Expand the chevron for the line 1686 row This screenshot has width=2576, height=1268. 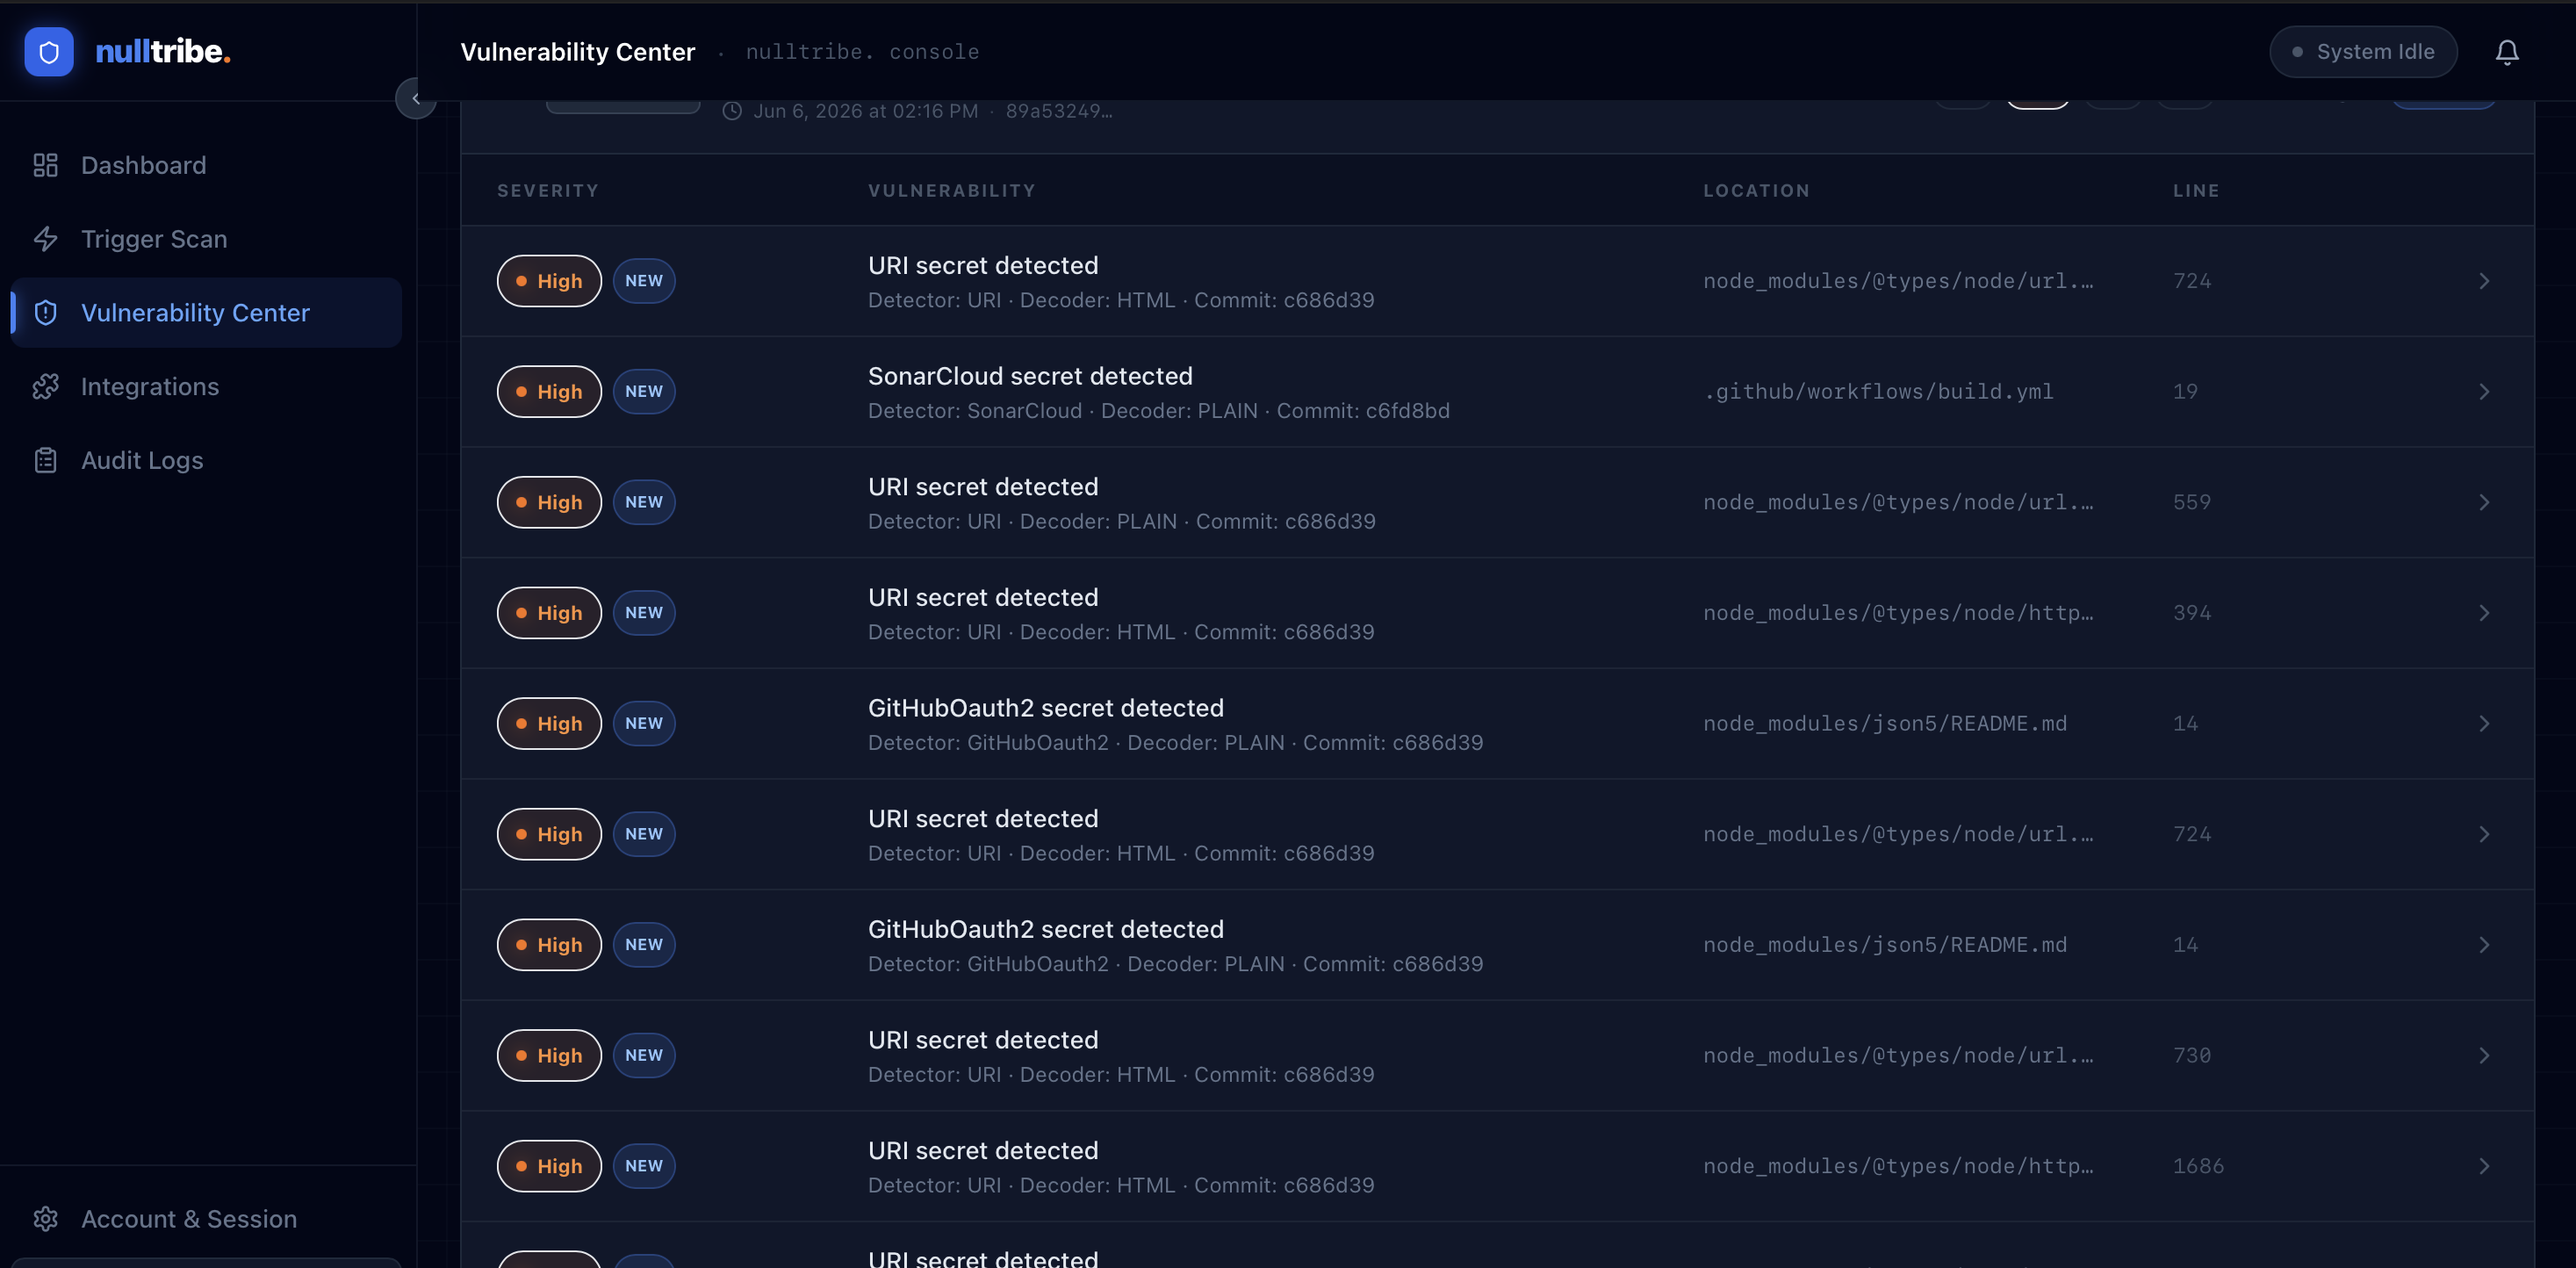(x=2484, y=1166)
